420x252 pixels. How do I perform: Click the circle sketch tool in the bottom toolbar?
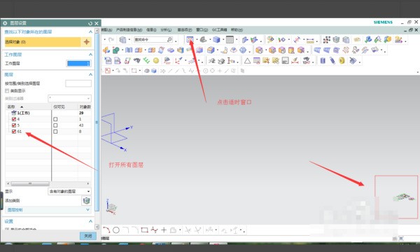(116, 230)
